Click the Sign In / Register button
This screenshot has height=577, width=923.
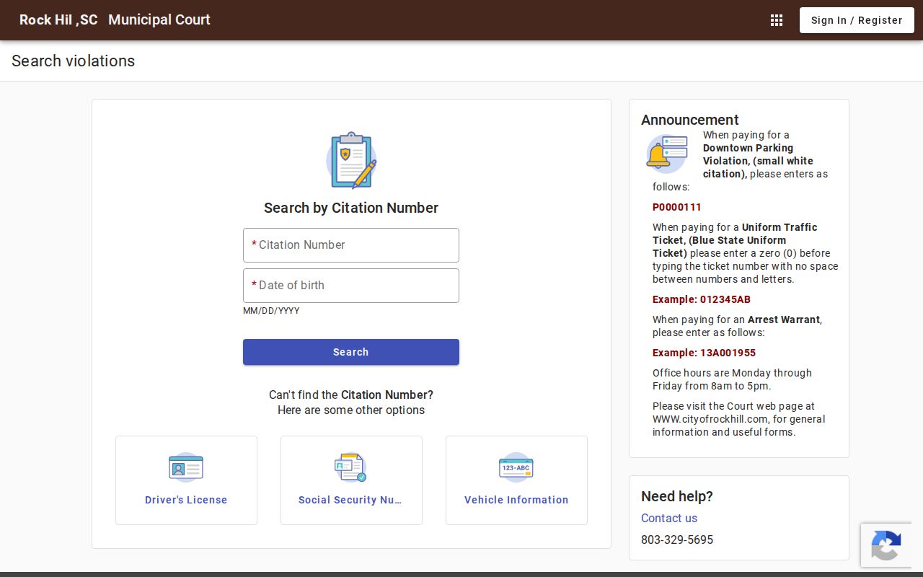coord(857,20)
